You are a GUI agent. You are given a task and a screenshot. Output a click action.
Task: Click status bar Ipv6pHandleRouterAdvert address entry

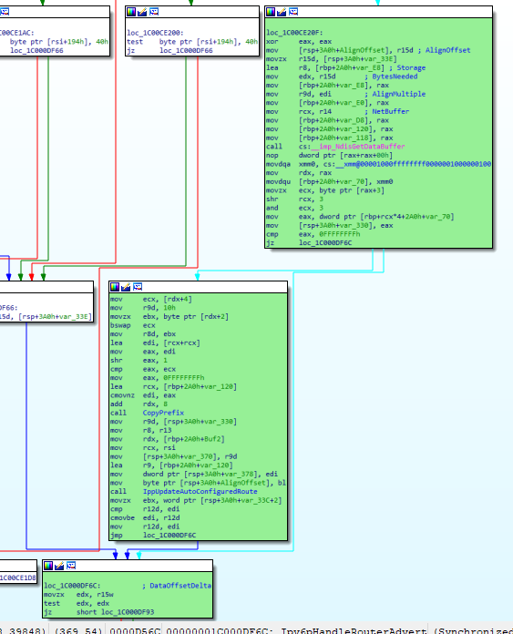click(296, 631)
